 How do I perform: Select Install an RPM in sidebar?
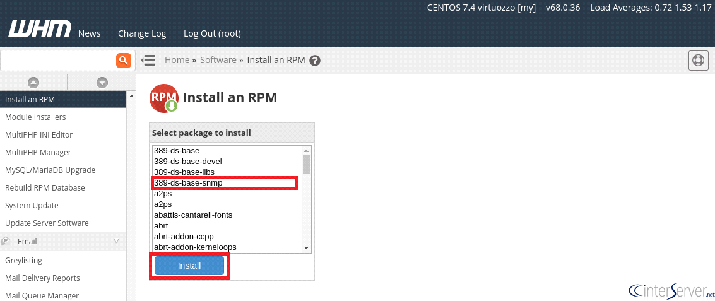click(x=63, y=99)
